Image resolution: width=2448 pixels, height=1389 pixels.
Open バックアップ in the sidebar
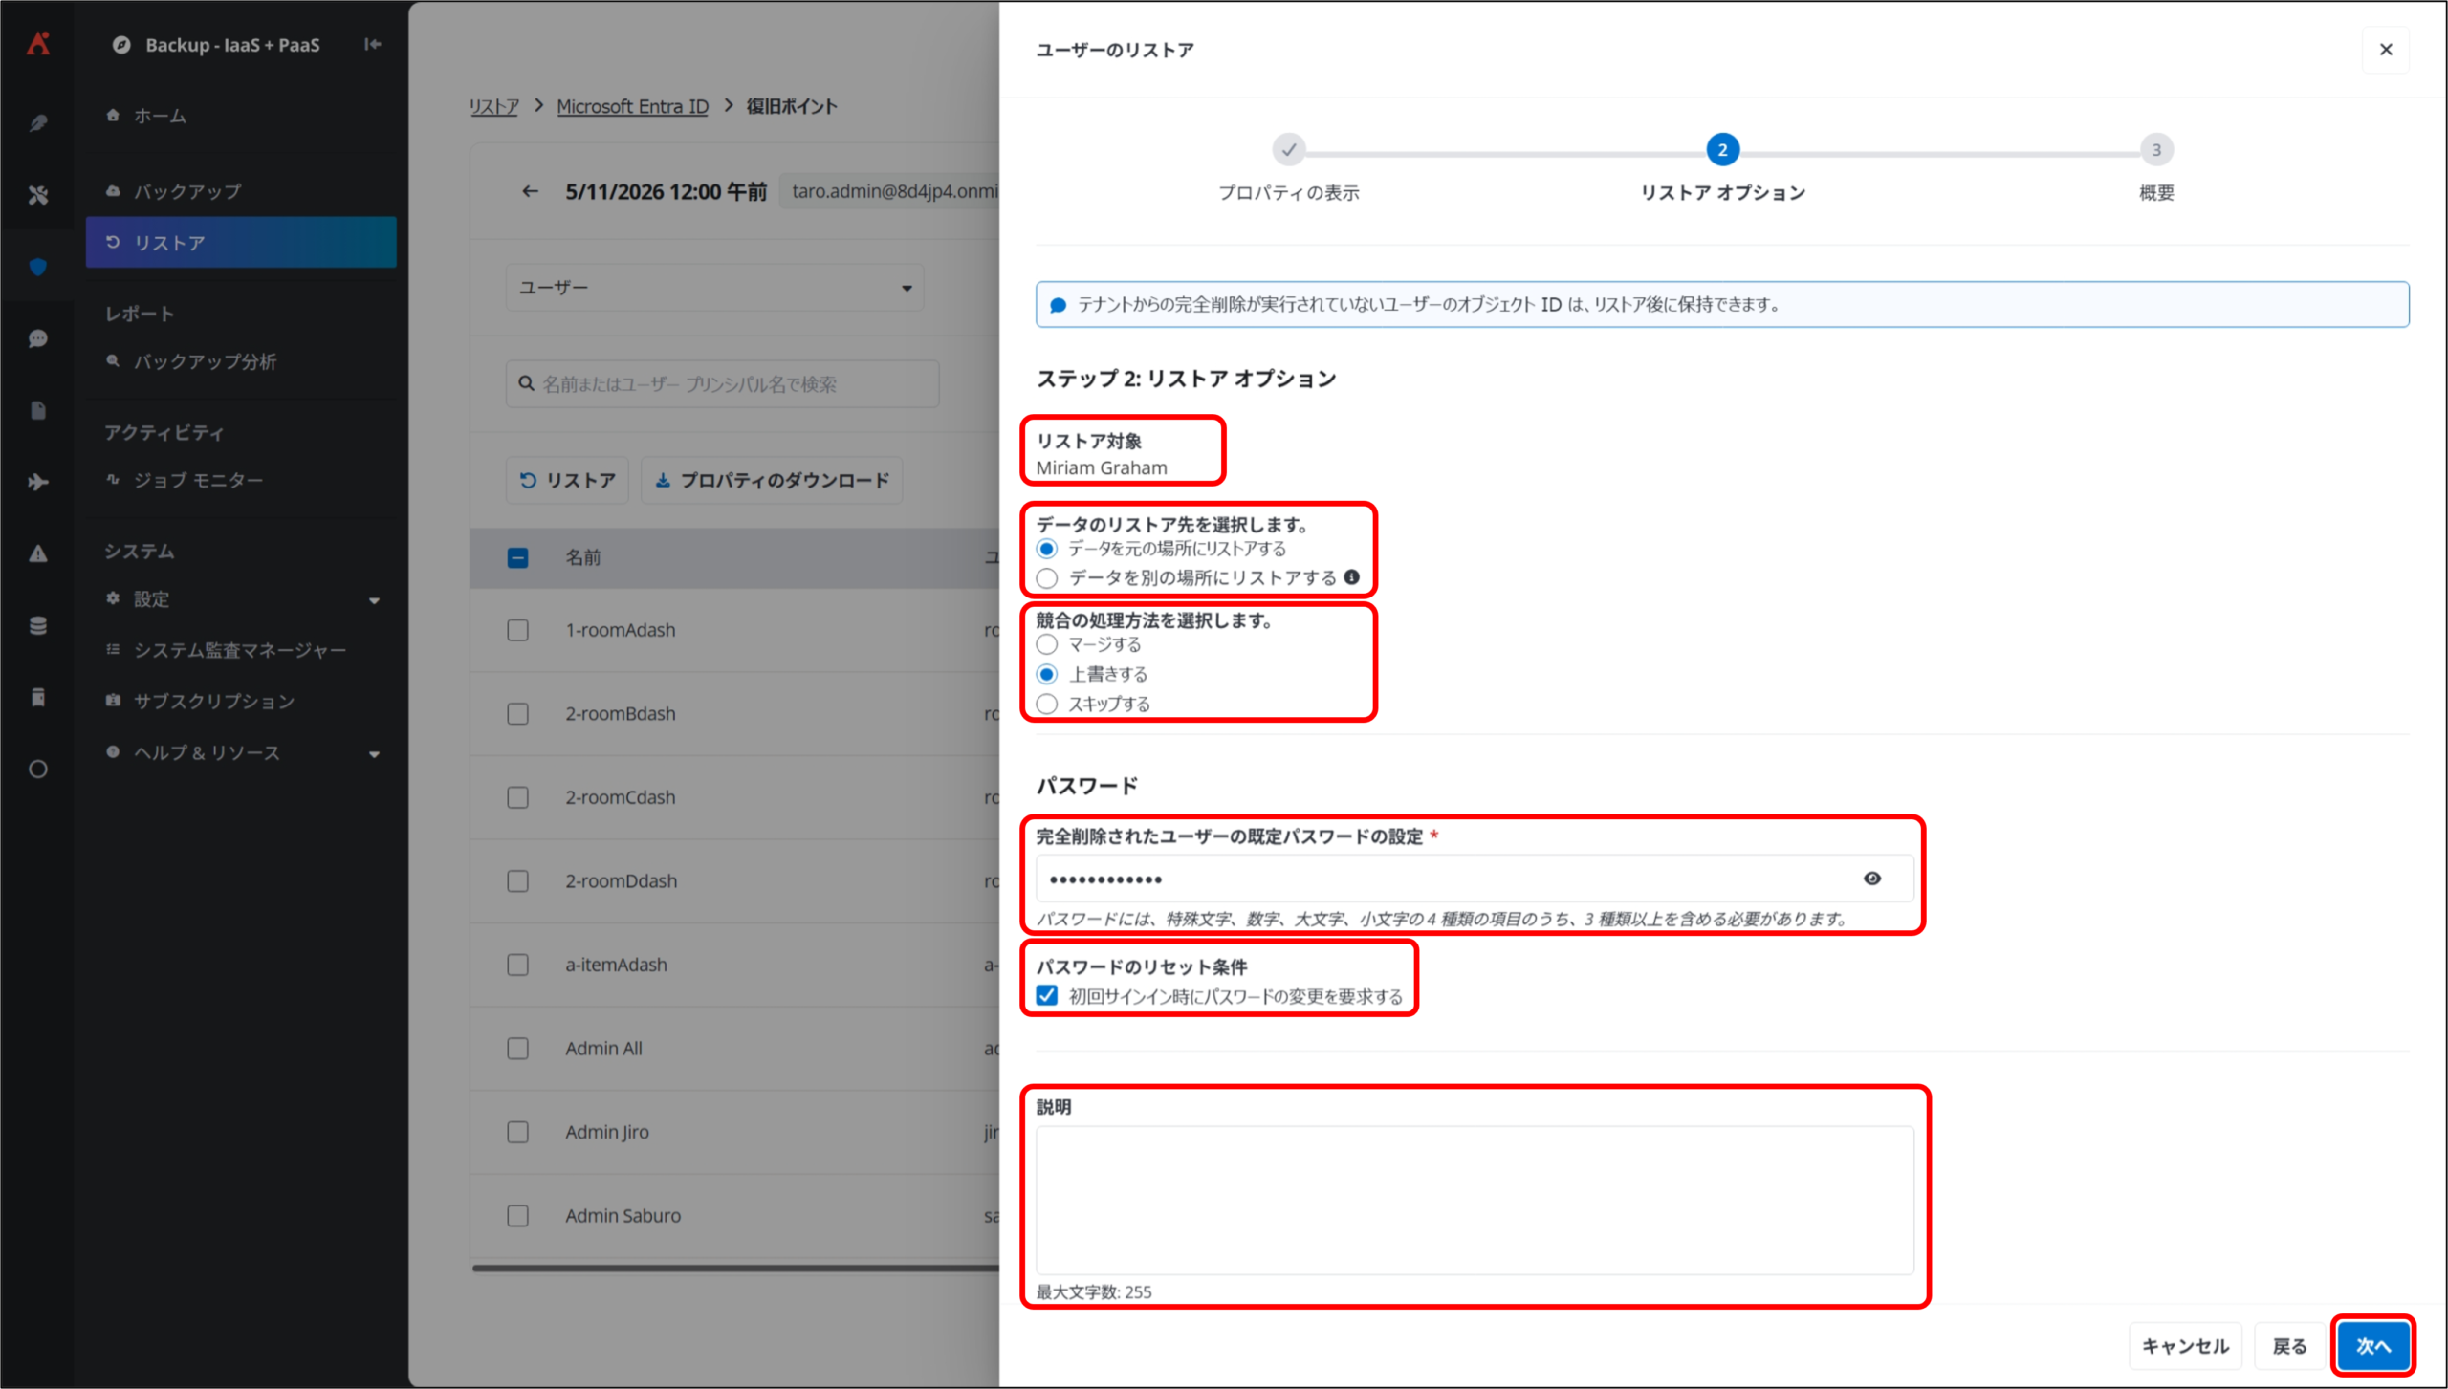click(x=187, y=191)
